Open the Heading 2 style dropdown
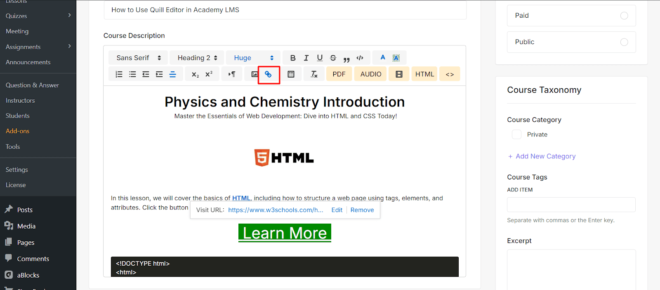 pyautogui.click(x=196, y=57)
